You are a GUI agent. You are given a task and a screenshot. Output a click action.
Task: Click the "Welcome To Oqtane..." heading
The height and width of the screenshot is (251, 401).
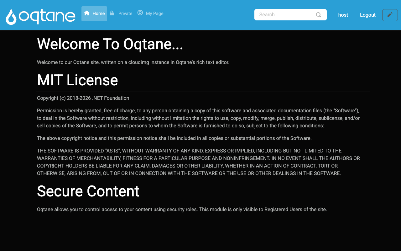[x=110, y=44]
